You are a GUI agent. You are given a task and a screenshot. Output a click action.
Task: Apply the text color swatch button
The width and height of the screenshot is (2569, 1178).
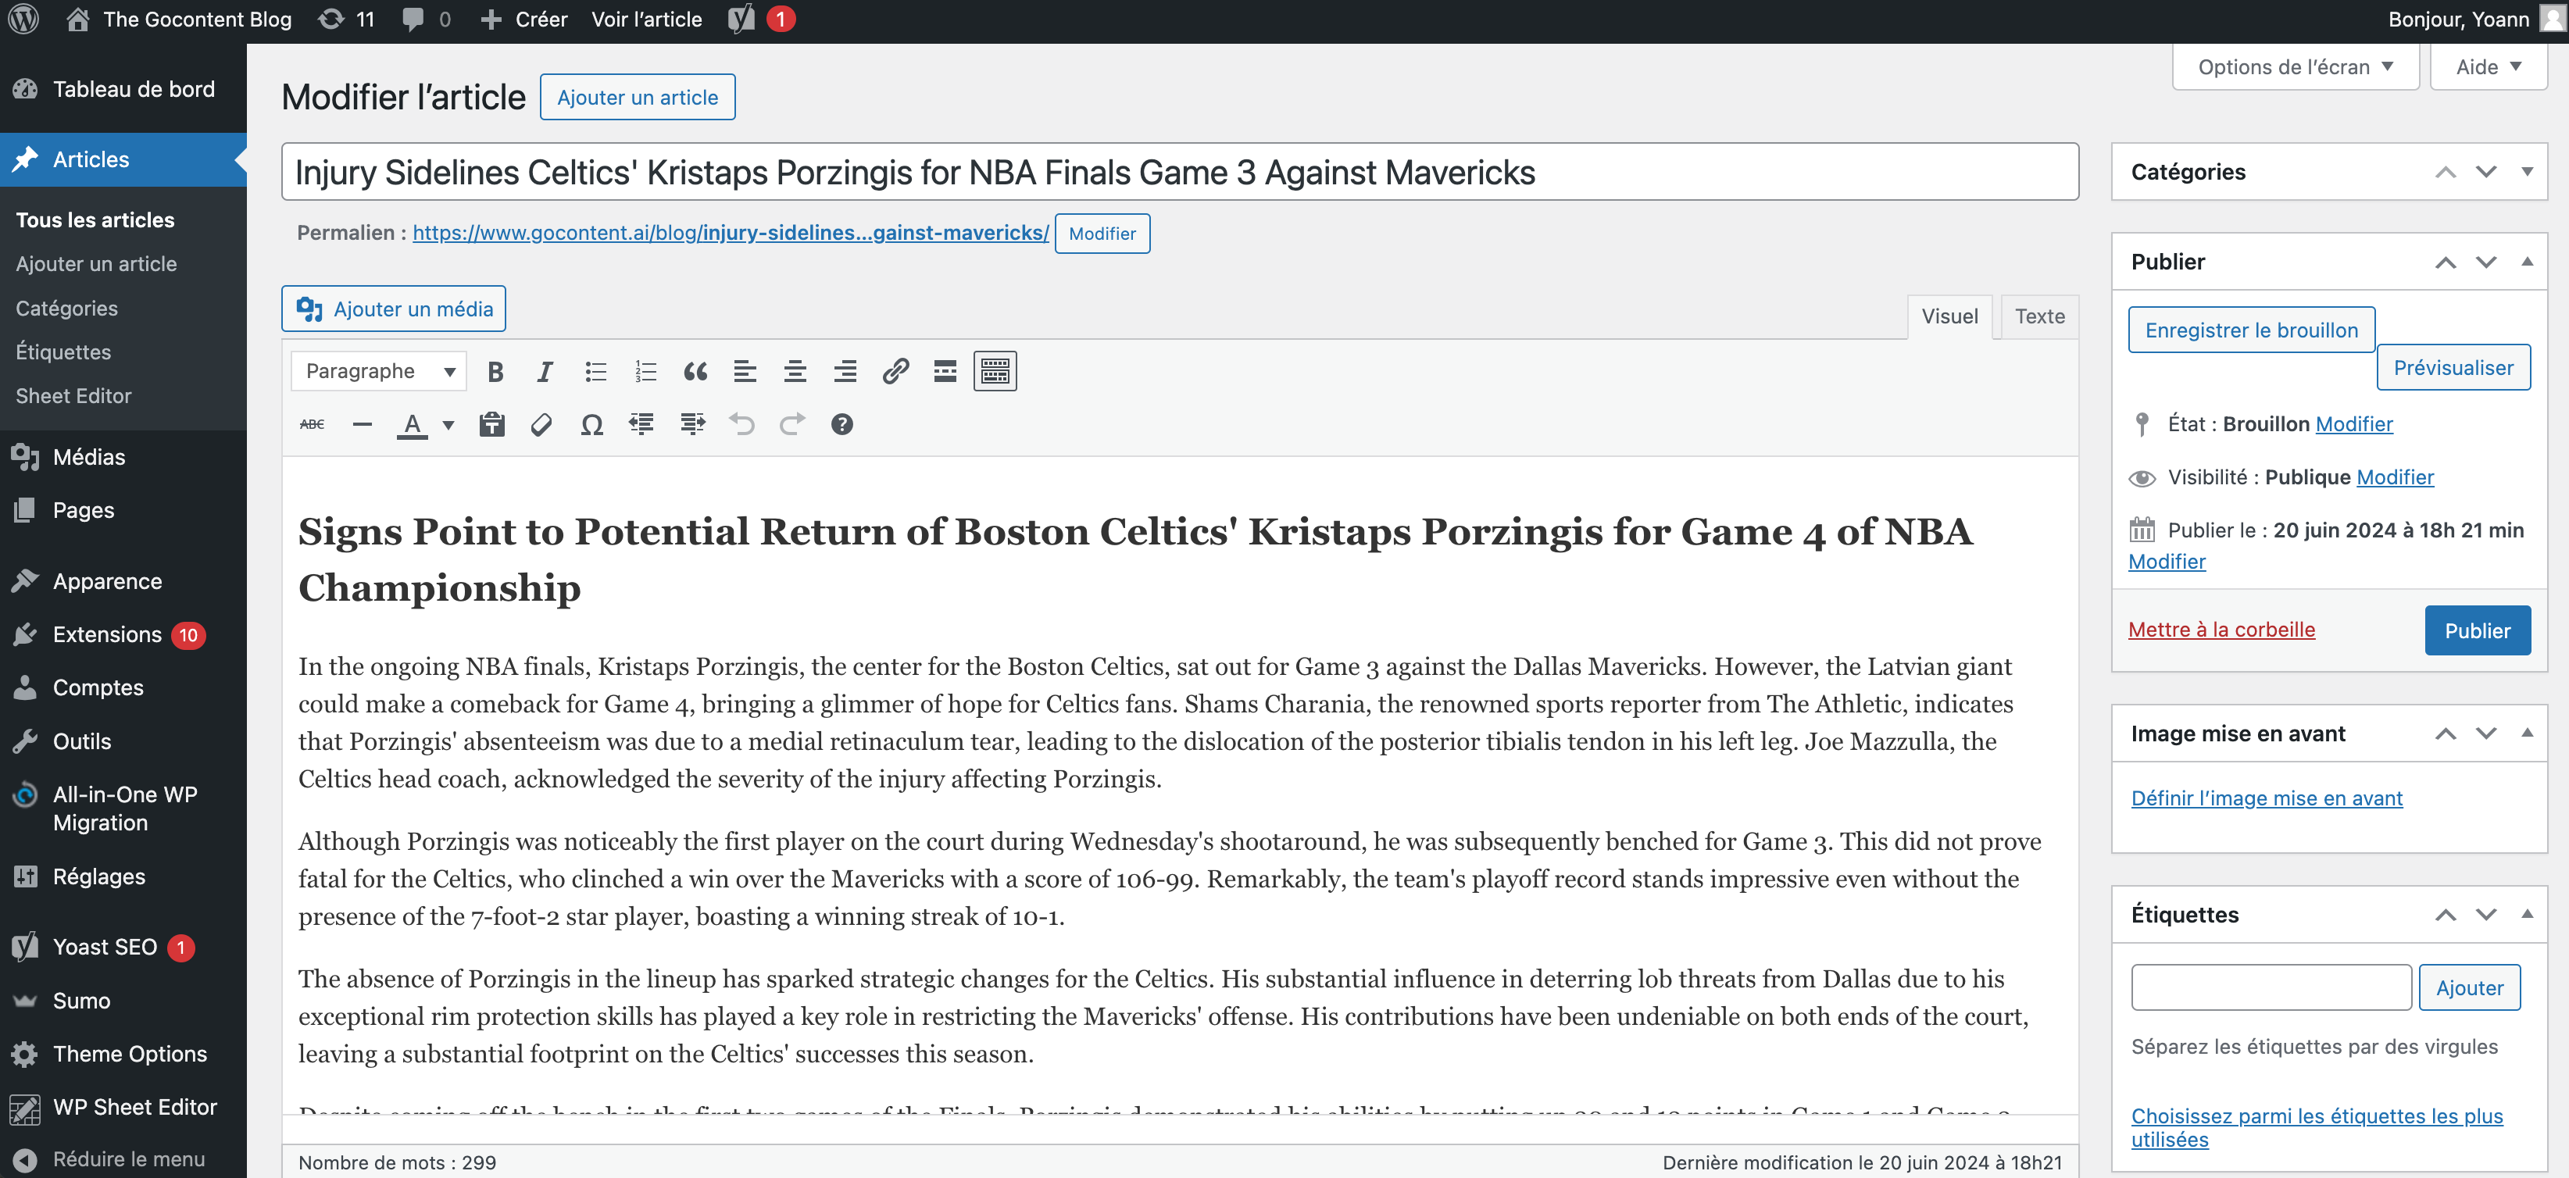tap(412, 425)
